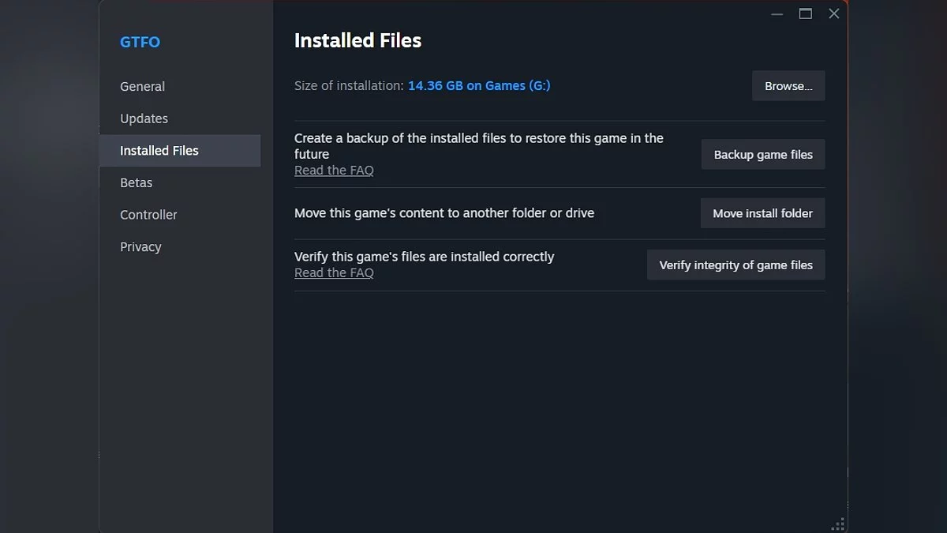Viewport: 947px width, 533px height.
Task: Minimize the GTFO properties window
Action: click(x=777, y=14)
